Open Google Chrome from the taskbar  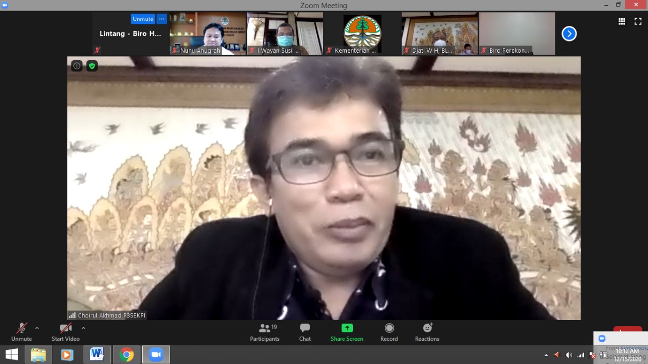127,354
